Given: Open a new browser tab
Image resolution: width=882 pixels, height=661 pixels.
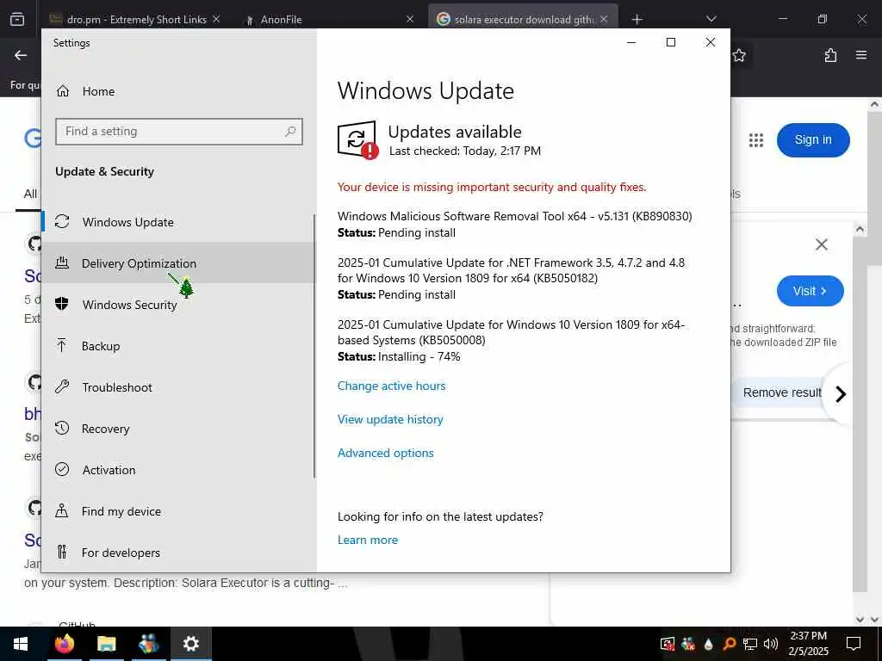Looking at the screenshot, I should click(637, 20).
